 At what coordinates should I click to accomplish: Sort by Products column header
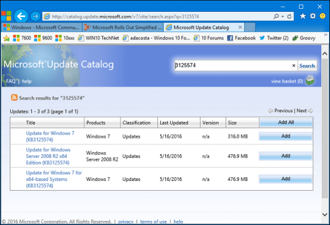click(96, 123)
